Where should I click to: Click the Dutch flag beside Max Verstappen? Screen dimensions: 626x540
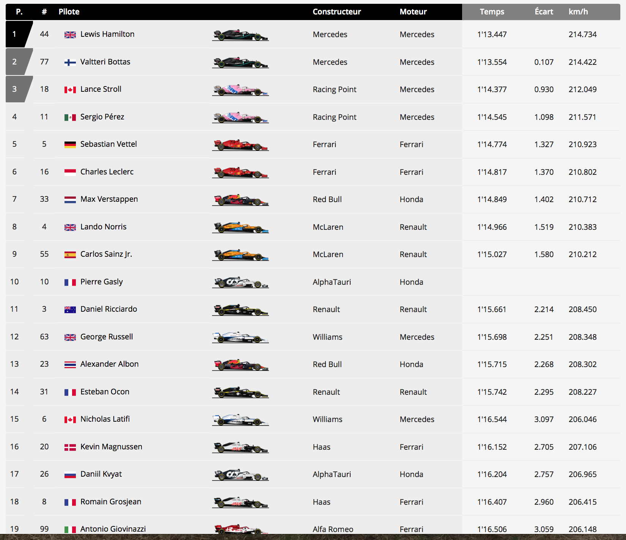pos(70,200)
